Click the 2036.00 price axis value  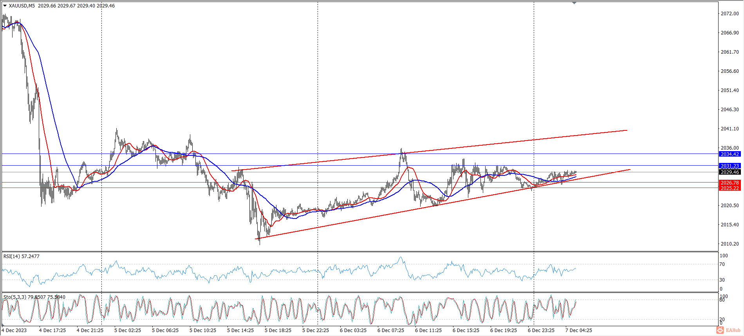click(730, 148)
